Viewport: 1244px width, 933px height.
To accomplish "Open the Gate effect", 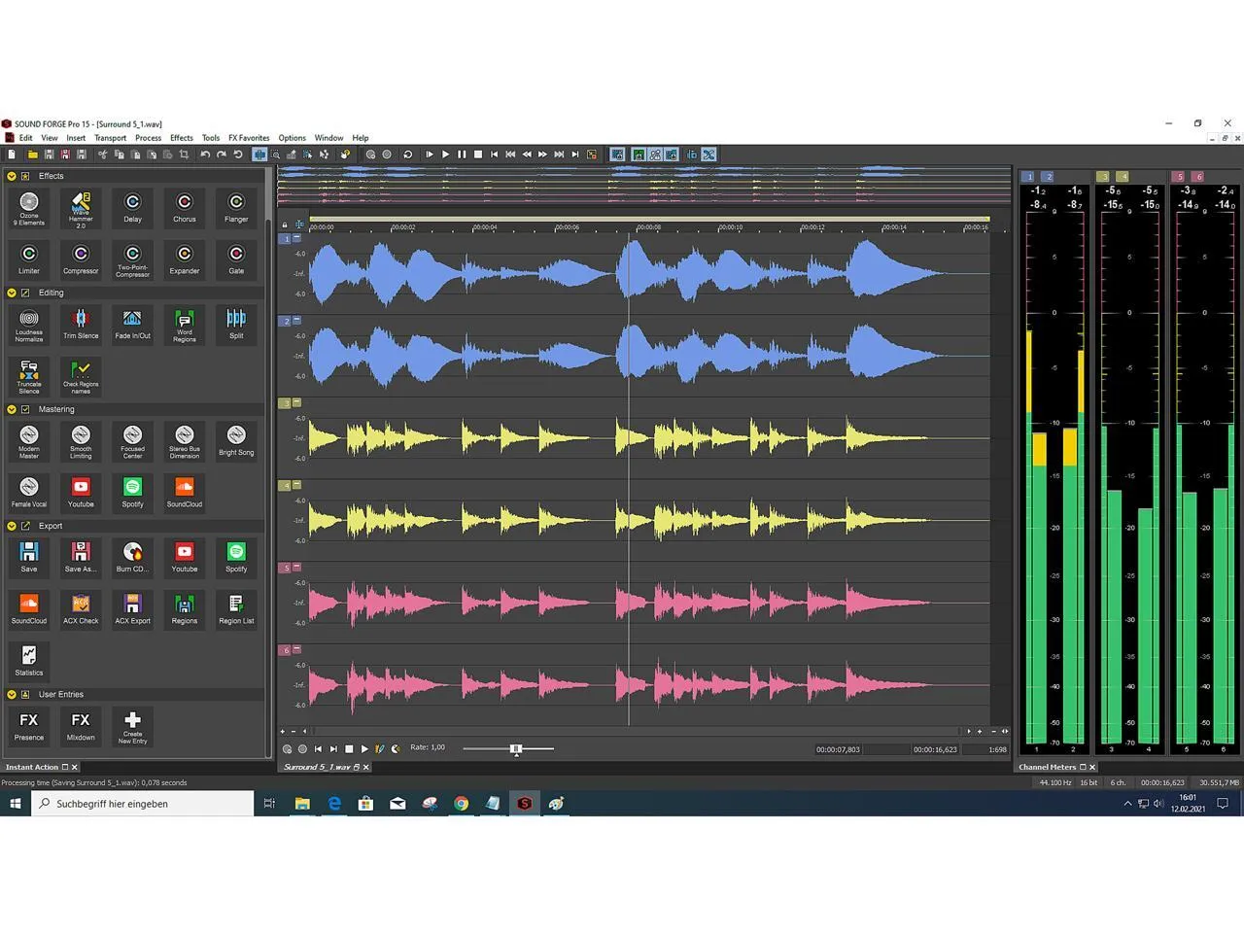I will tap(236, 259).
